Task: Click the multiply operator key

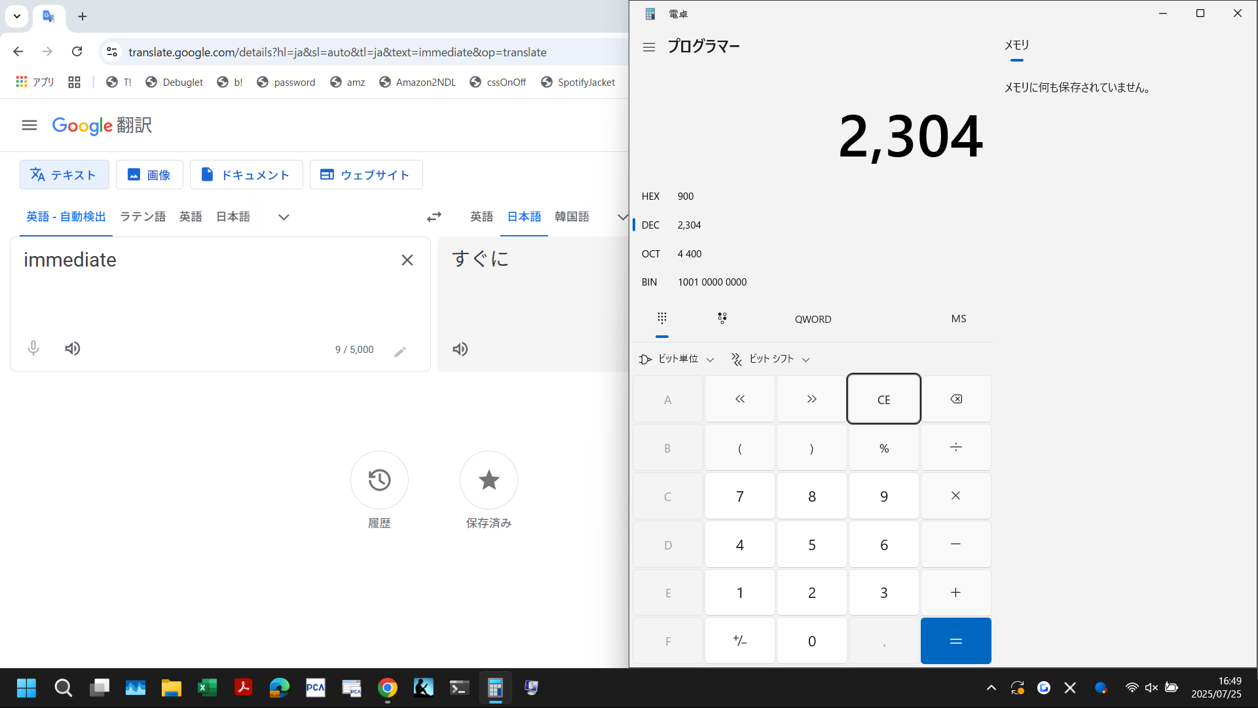Action: 956,496
